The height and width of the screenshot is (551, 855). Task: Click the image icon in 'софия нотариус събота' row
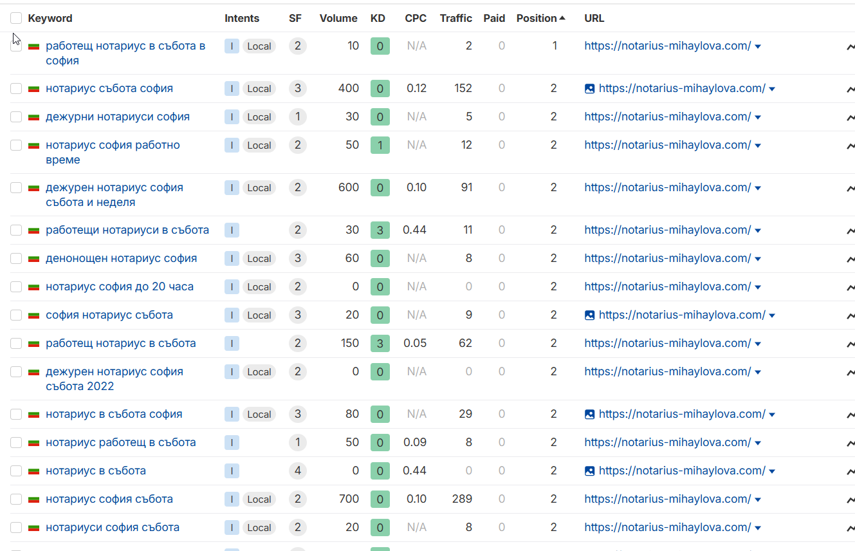pos(589,315)
